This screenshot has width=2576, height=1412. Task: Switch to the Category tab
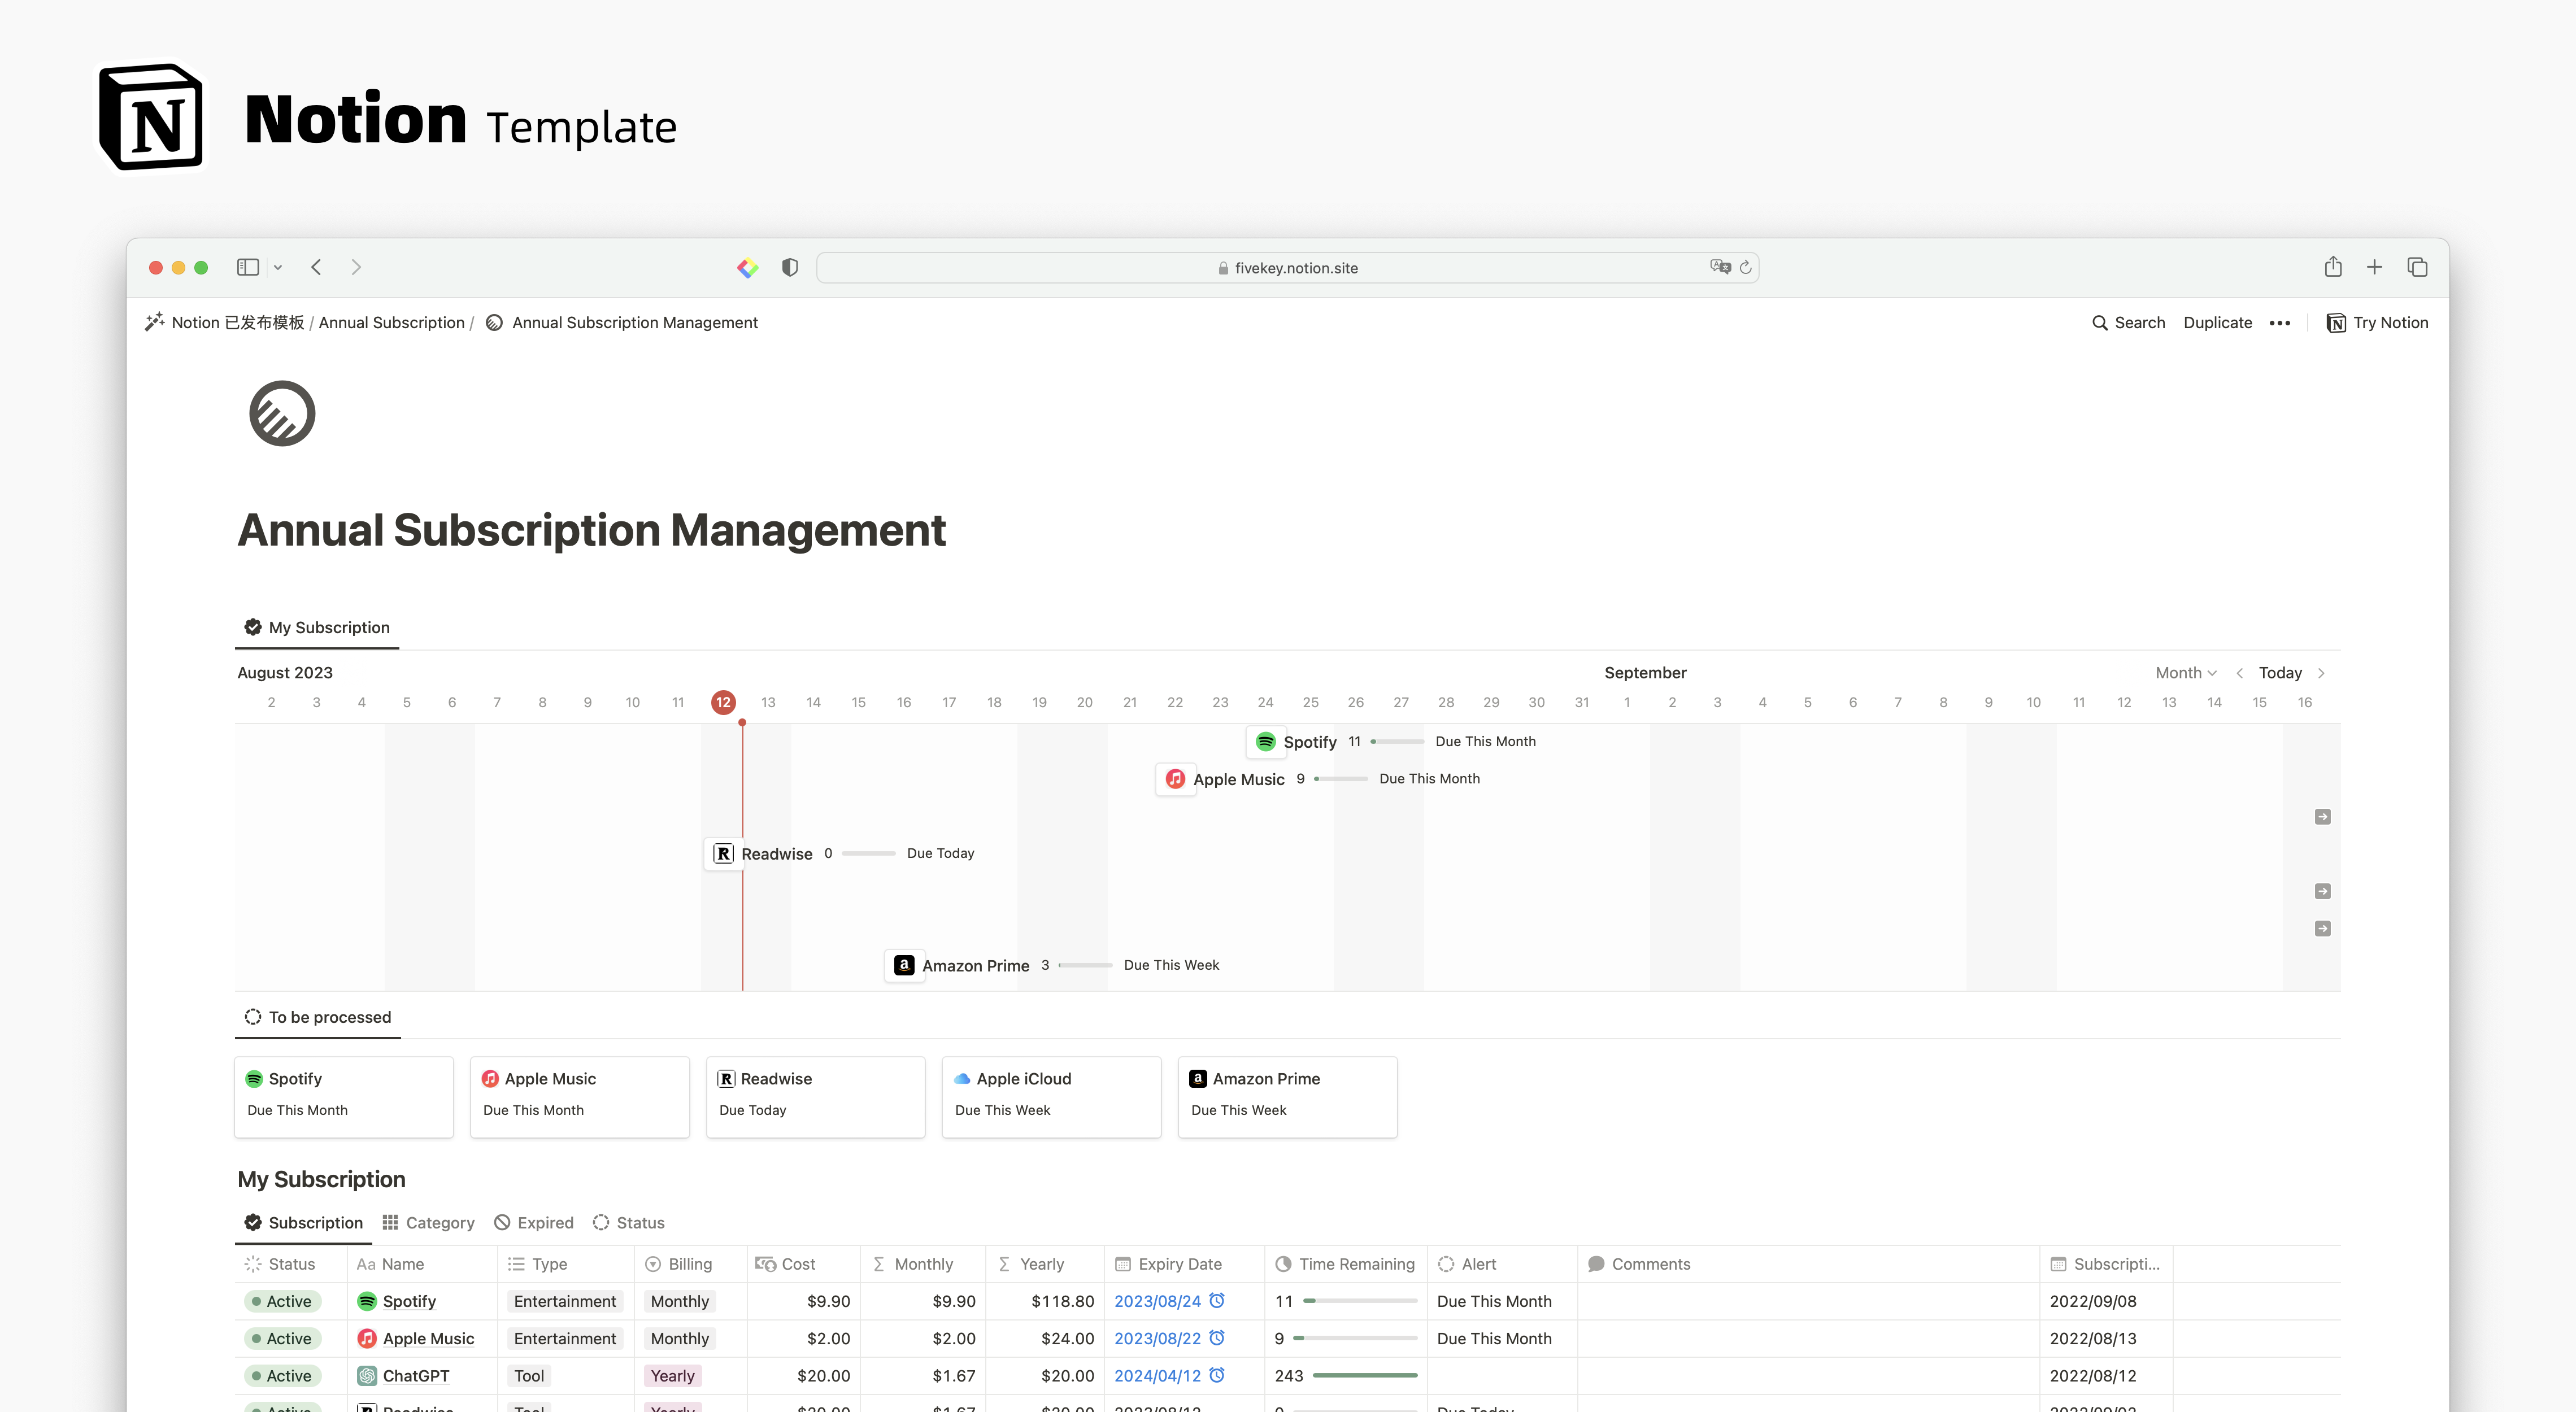pyautogui.click(x=428, y=1222)
